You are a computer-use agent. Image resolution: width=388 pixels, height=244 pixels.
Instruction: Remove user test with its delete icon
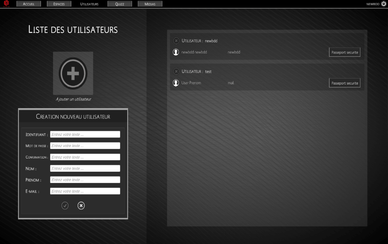[x=175, y=71]
